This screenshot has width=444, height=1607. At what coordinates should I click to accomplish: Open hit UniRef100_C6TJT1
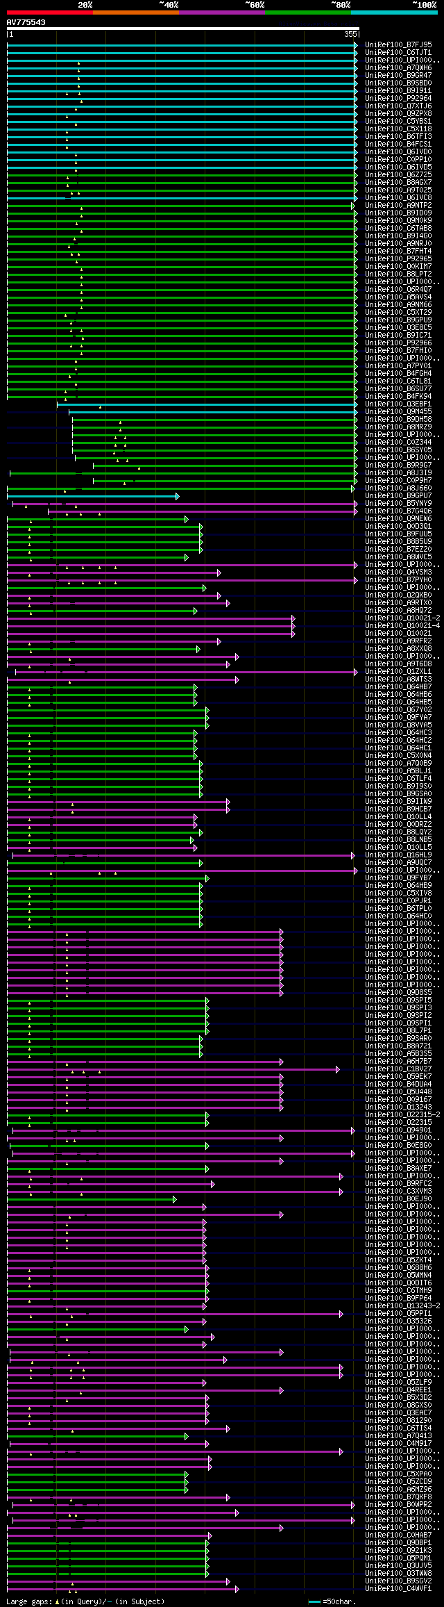click(x=398, y=52)
